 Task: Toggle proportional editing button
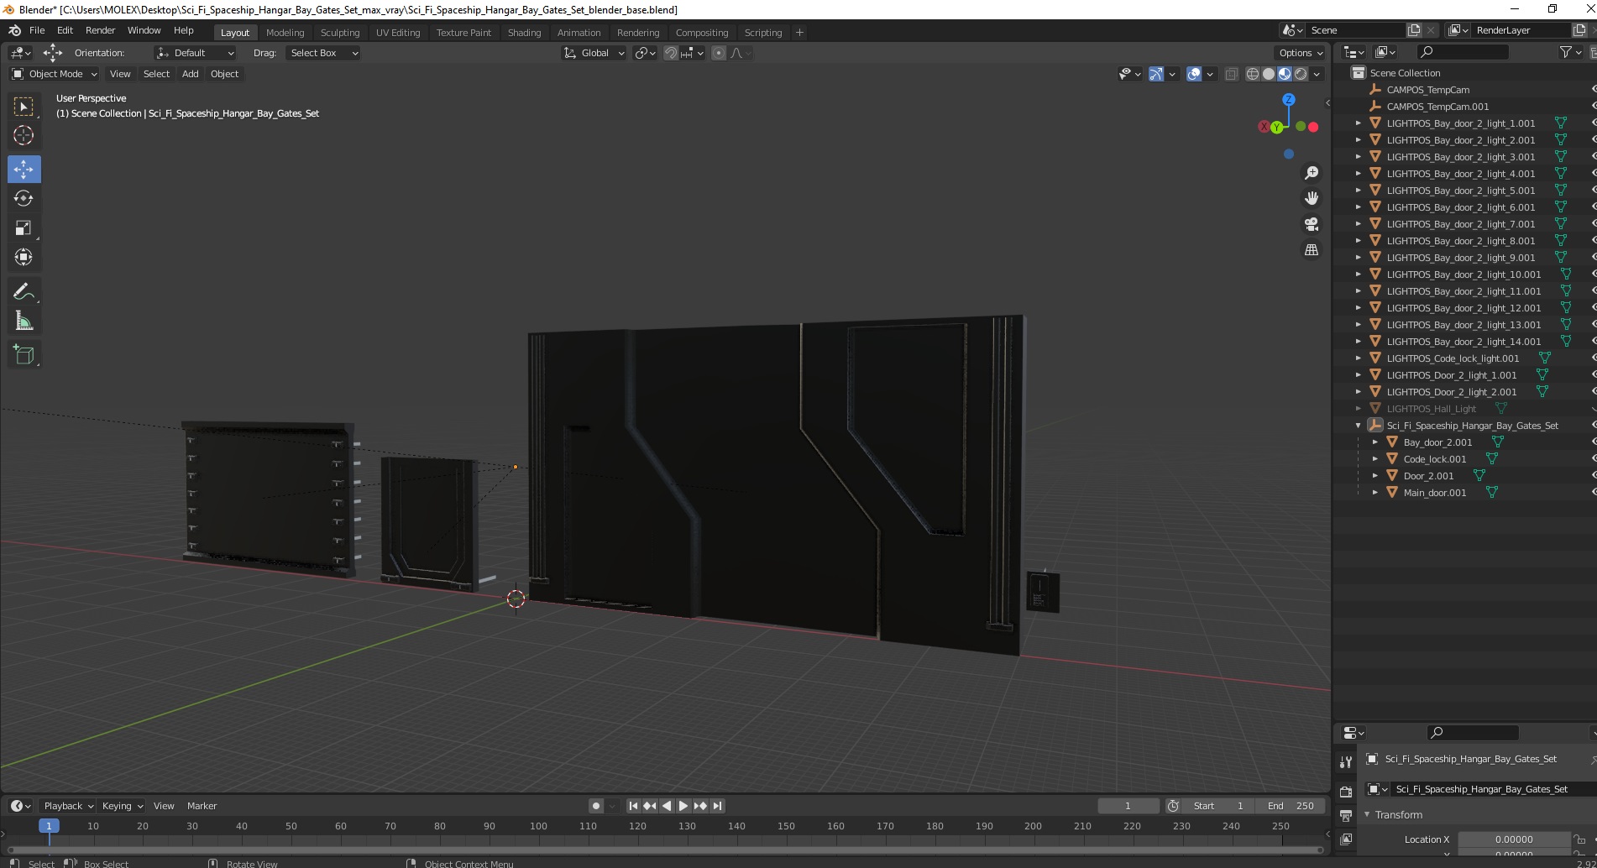[719, 53]
